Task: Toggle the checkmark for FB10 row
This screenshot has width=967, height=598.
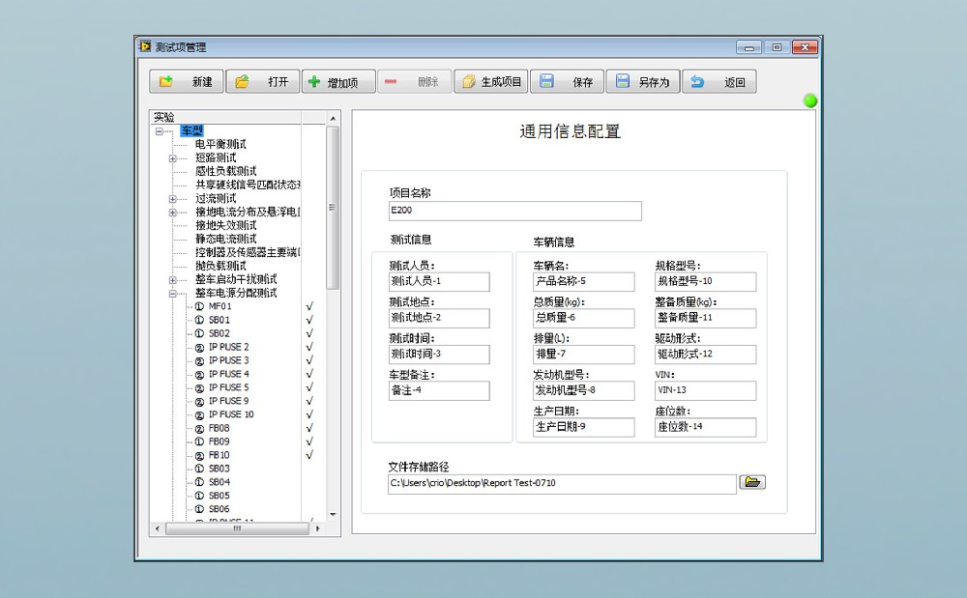Action: 309,455
